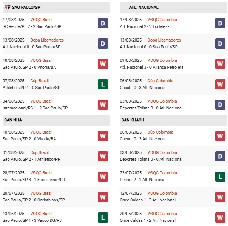Screen dimensions: 228x226
Task: Click the L badge for Pereira 2-1 match
Action: [220, 177]
